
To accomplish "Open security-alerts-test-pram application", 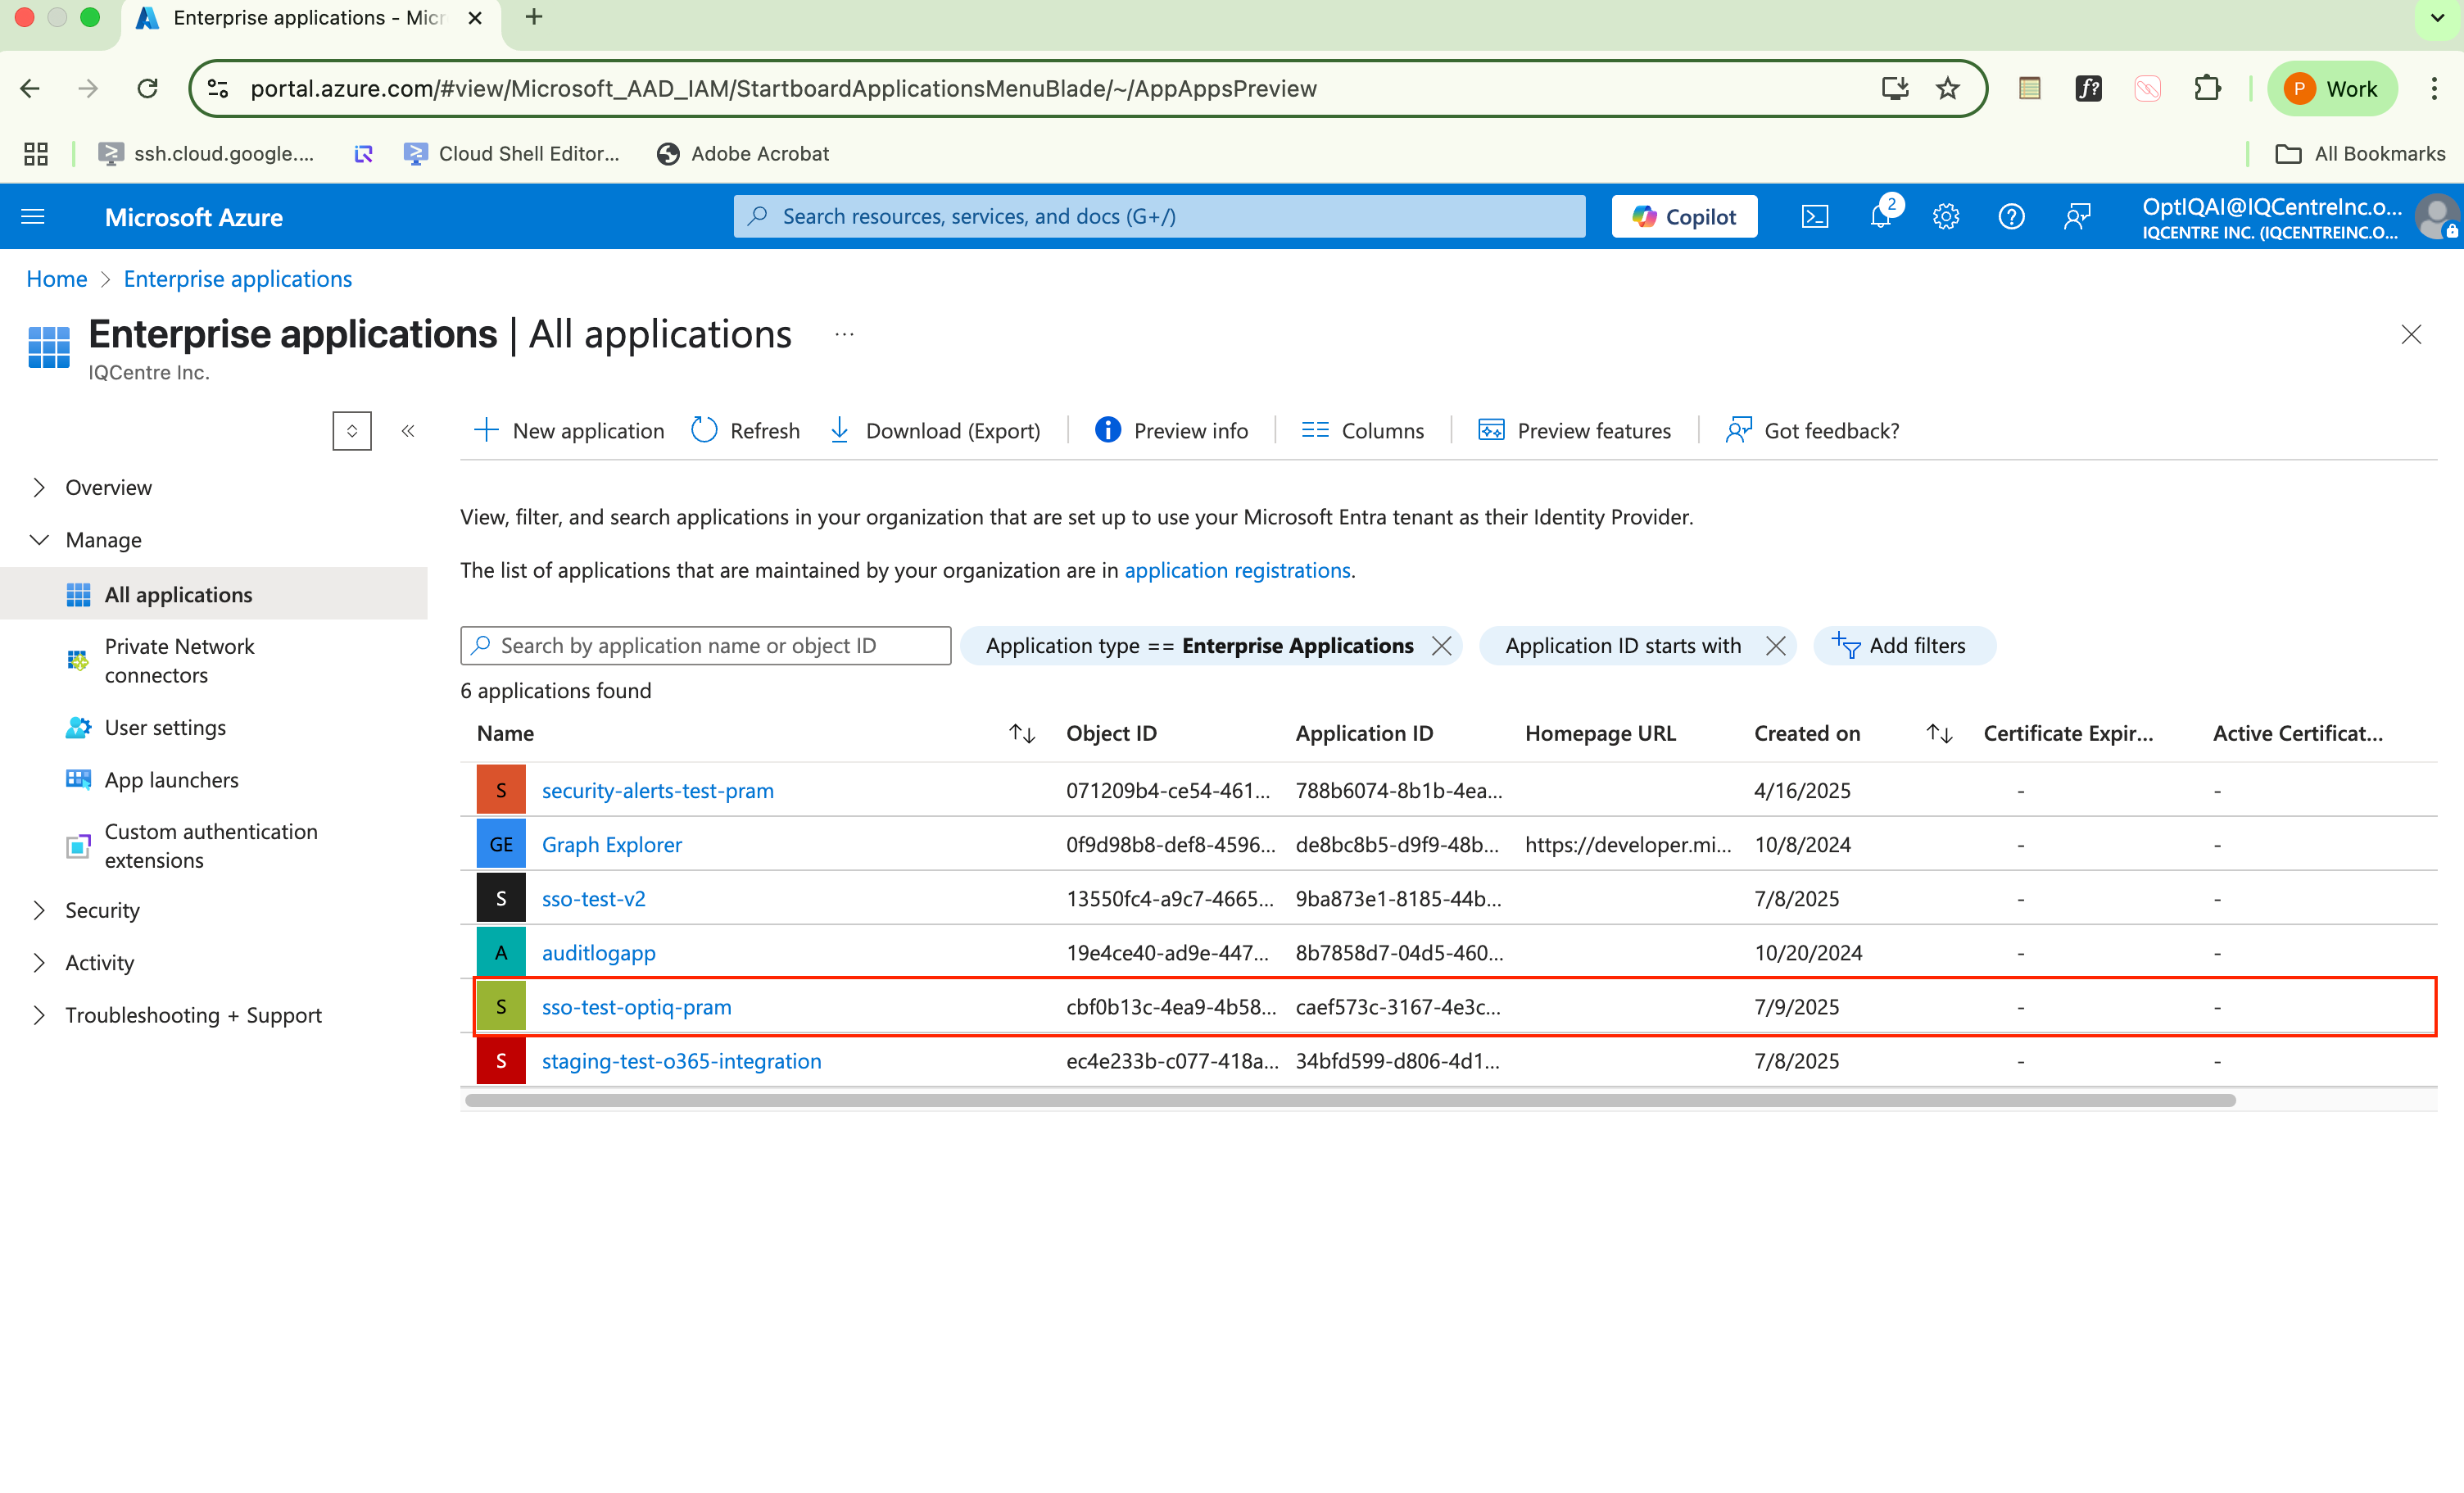I will (x=657, y=790).
